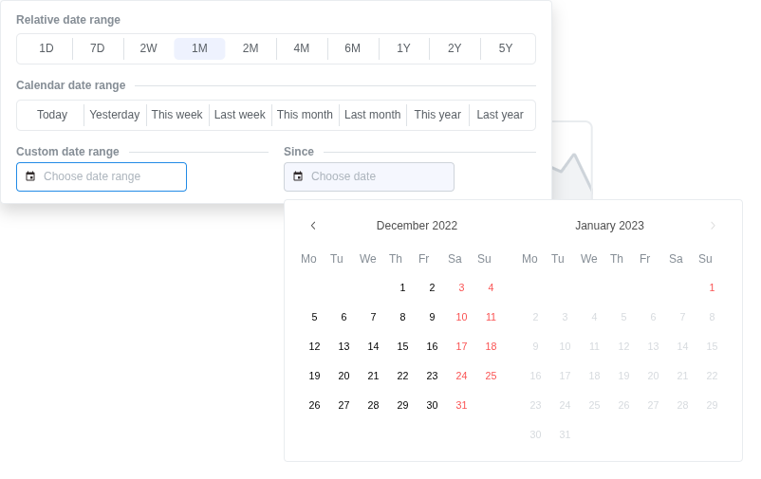761x479 pixels.
Task: Select January 1 in the calendar
Action: [712, 287]
